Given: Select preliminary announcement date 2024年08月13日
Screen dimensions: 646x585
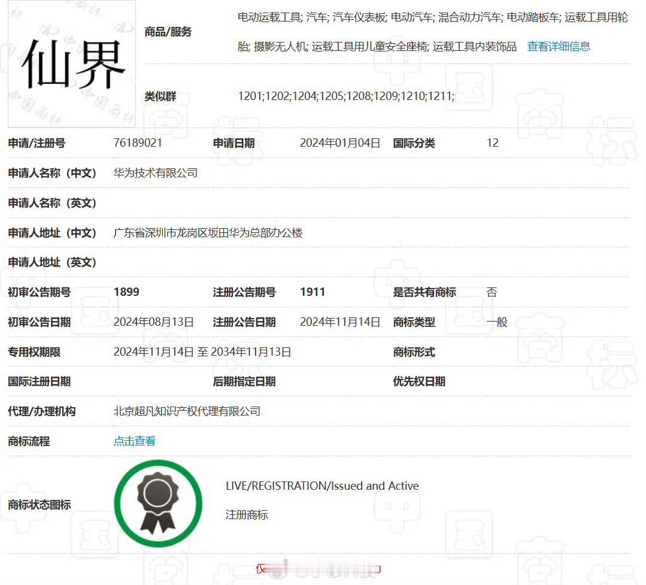Looking at the screenshot, I should click(154, 322).
